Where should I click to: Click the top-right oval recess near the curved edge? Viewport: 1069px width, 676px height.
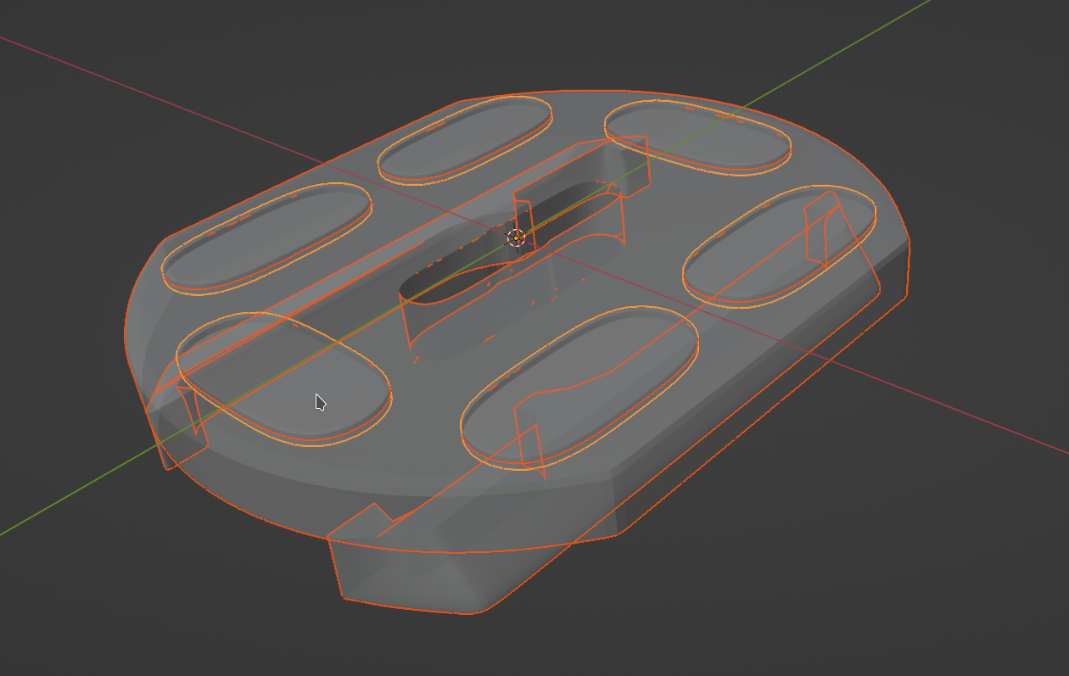click(697, 137)
